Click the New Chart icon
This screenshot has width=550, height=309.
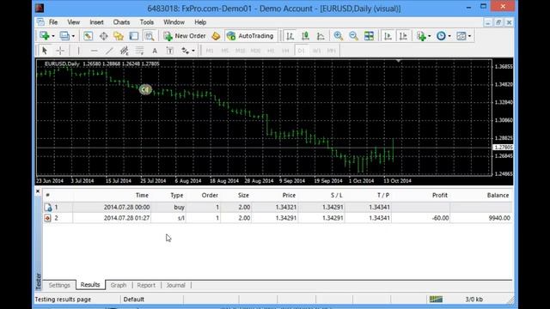(x=44, y=36)
